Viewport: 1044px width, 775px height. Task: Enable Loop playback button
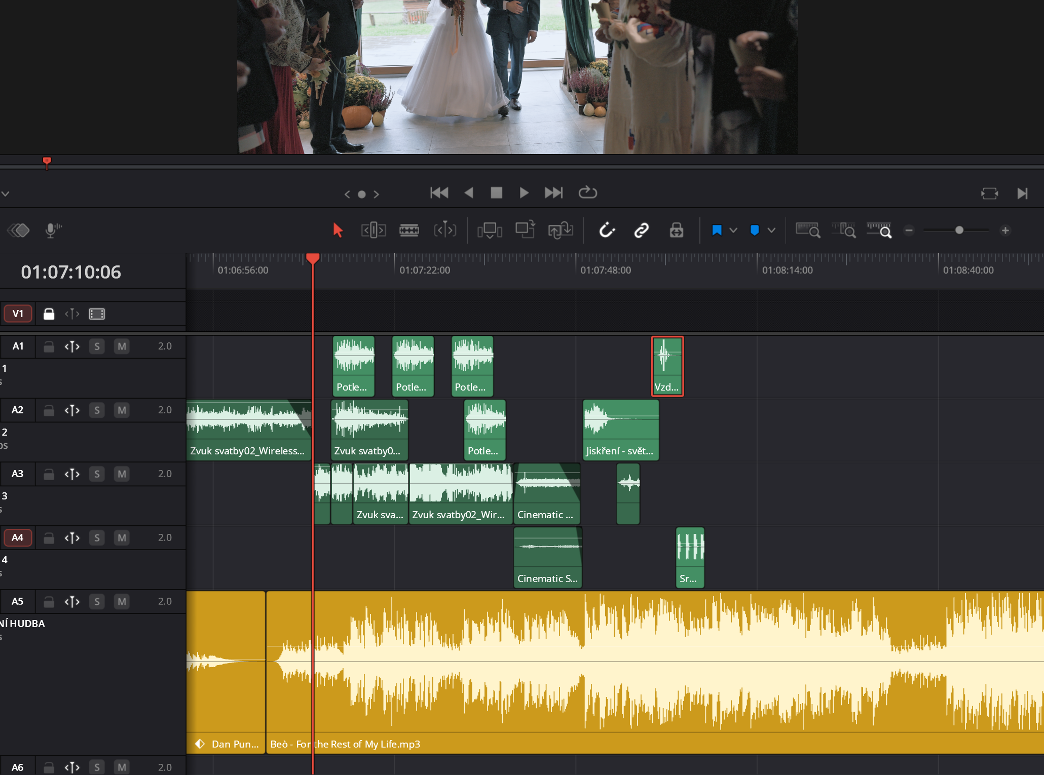click(587, 192)
